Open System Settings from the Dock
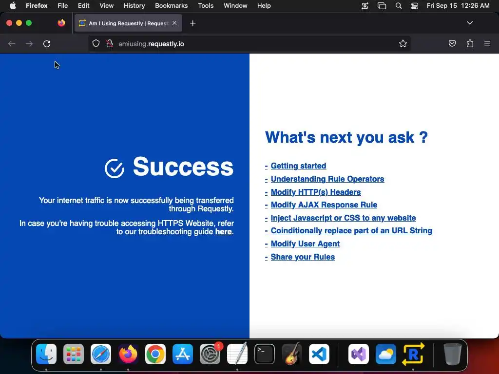The height and width of the screenshot is (374, 499). point(210,354)
